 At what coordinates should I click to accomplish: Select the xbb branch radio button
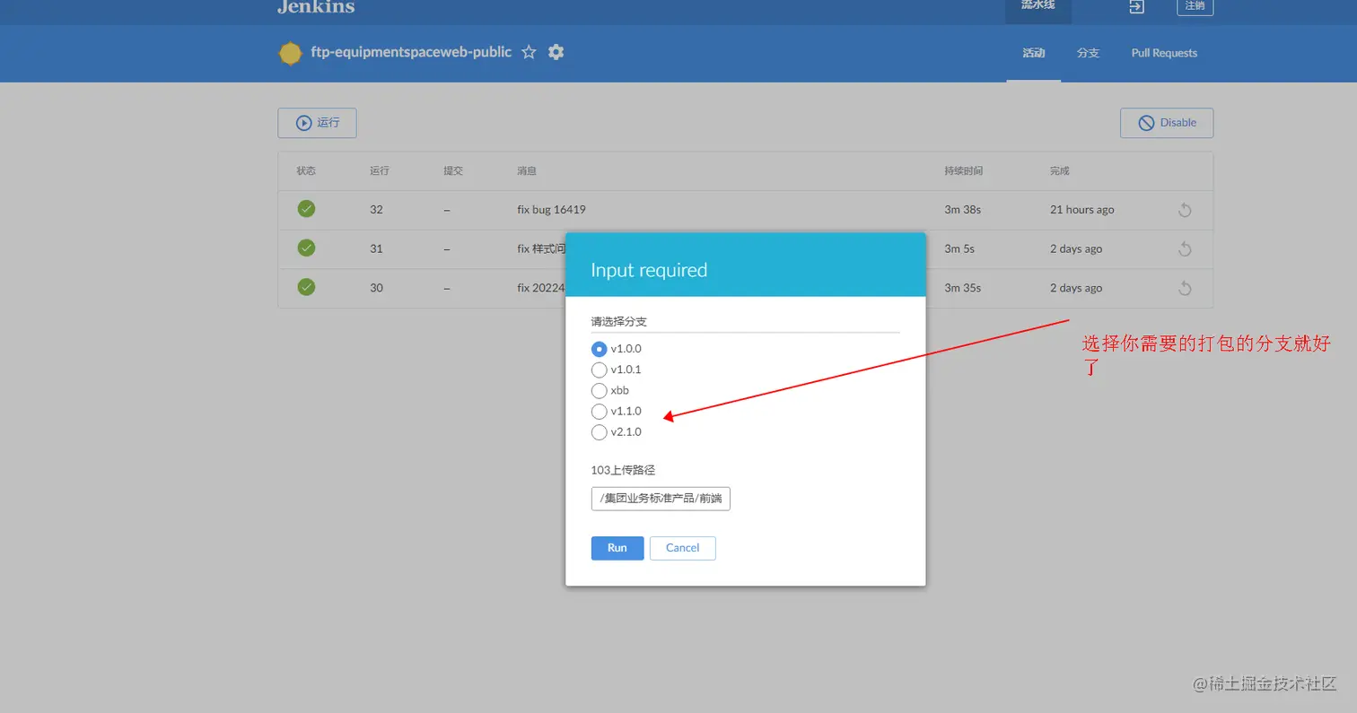point(600,390)
